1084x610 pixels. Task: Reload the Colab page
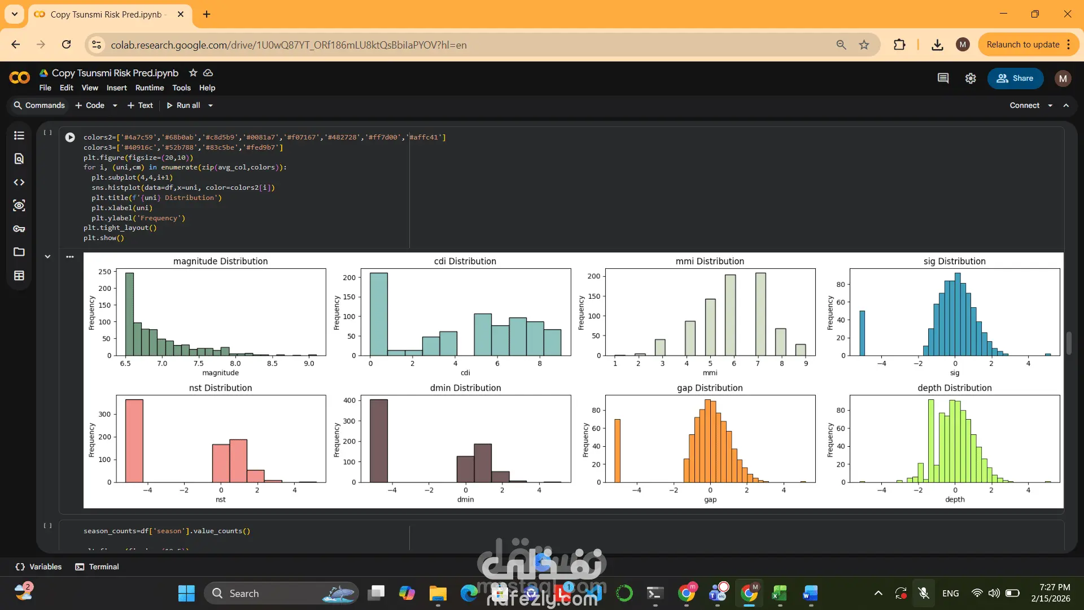coord(67,45)
